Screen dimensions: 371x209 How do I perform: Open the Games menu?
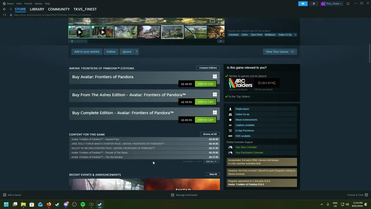[39, 3]
